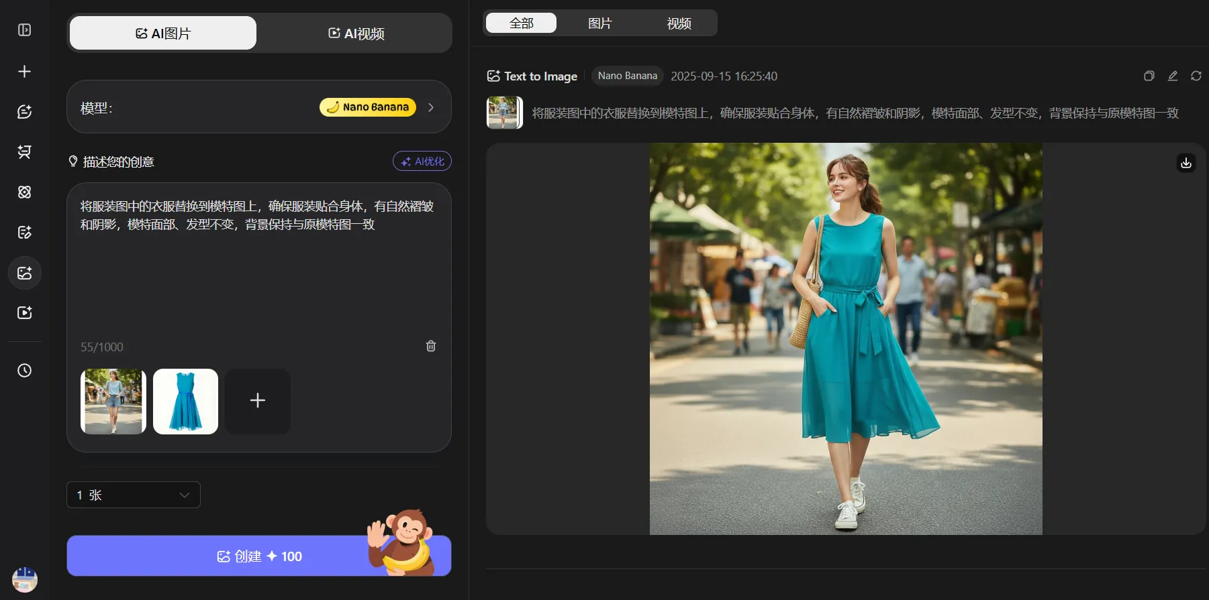Image resolution: width=1209 pixels, height=600 pixels.
Task: Click the 创建 100 create button
Action: tap(258, 556)
